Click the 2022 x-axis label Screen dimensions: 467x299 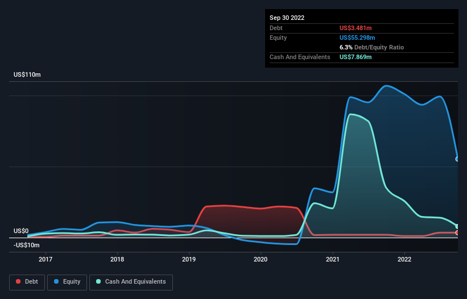coord(404,259)
